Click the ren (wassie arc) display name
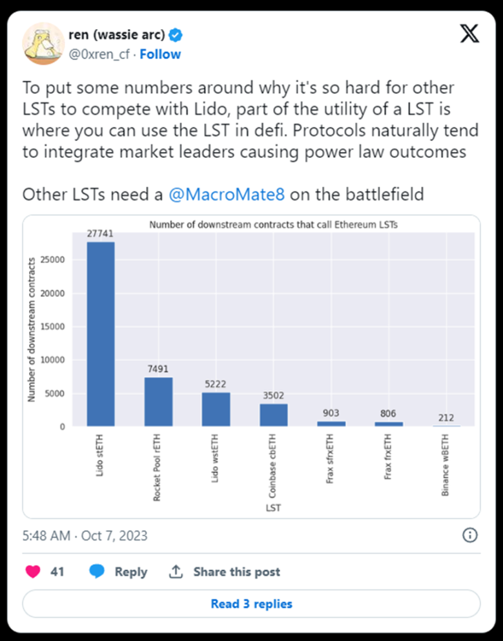 tap(117, 35)
